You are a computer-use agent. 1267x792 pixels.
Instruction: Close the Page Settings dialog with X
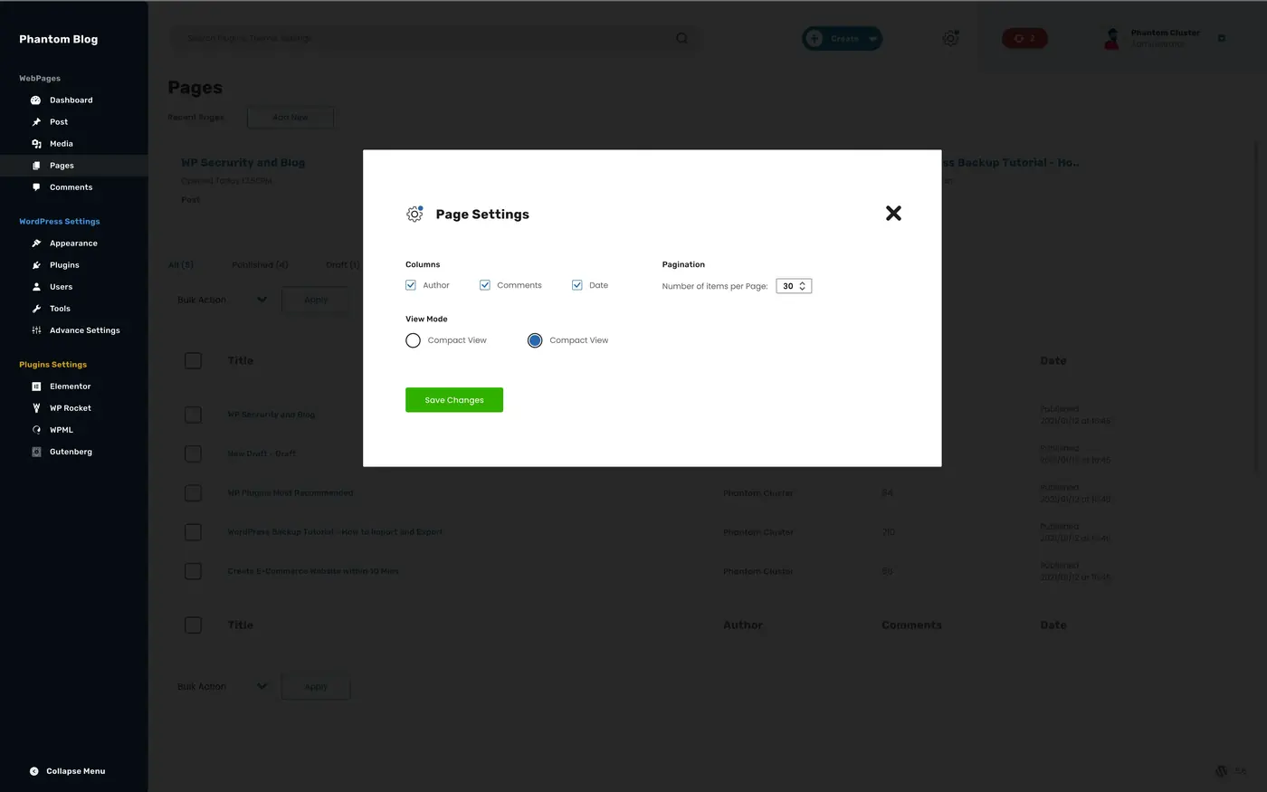point(893,214)
